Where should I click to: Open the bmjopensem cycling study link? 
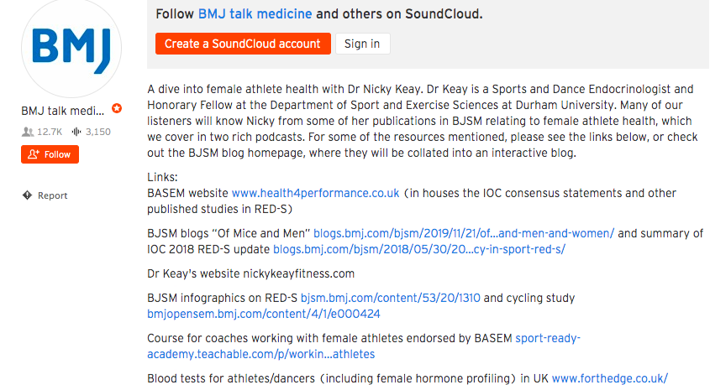click(x=263, y=314)
